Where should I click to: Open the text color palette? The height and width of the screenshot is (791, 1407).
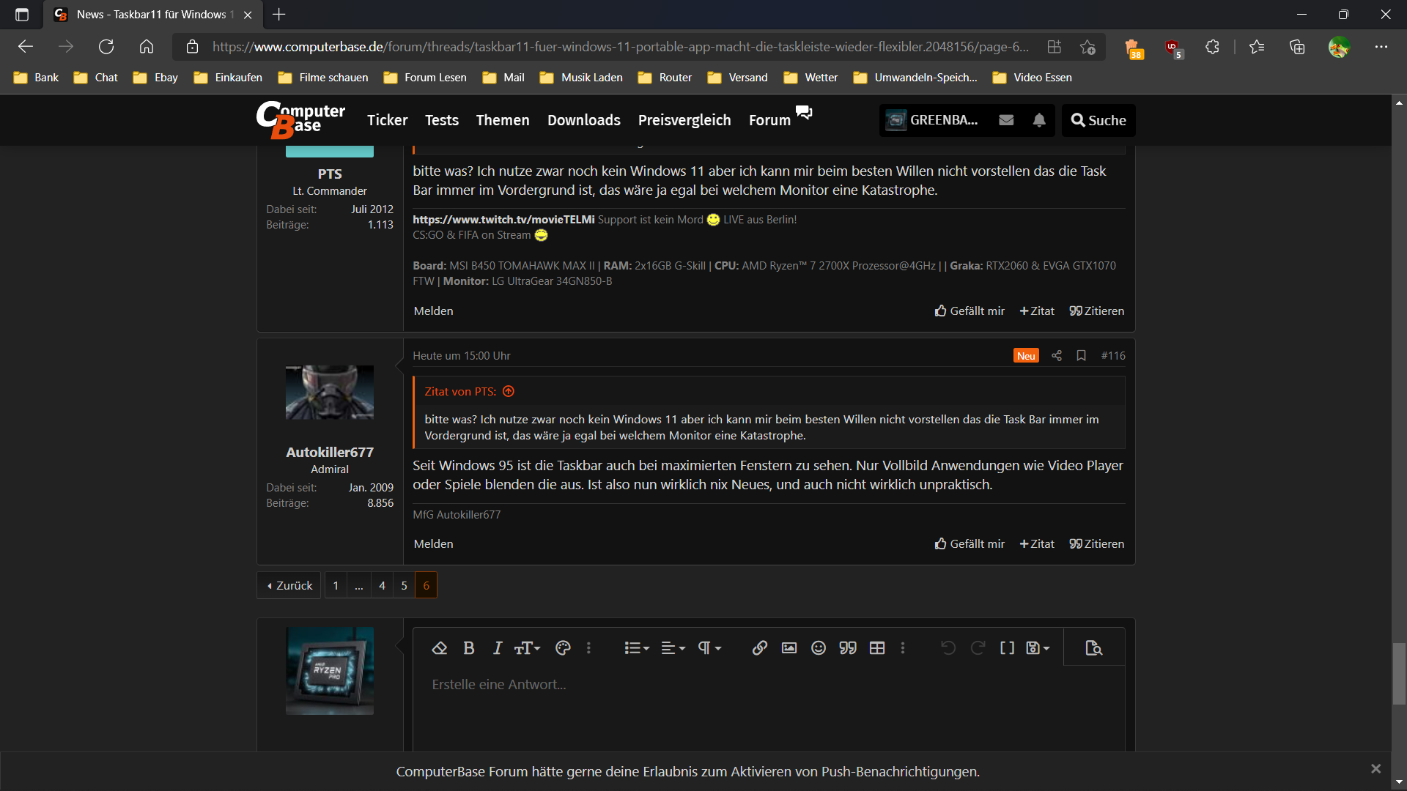point(563,648)
